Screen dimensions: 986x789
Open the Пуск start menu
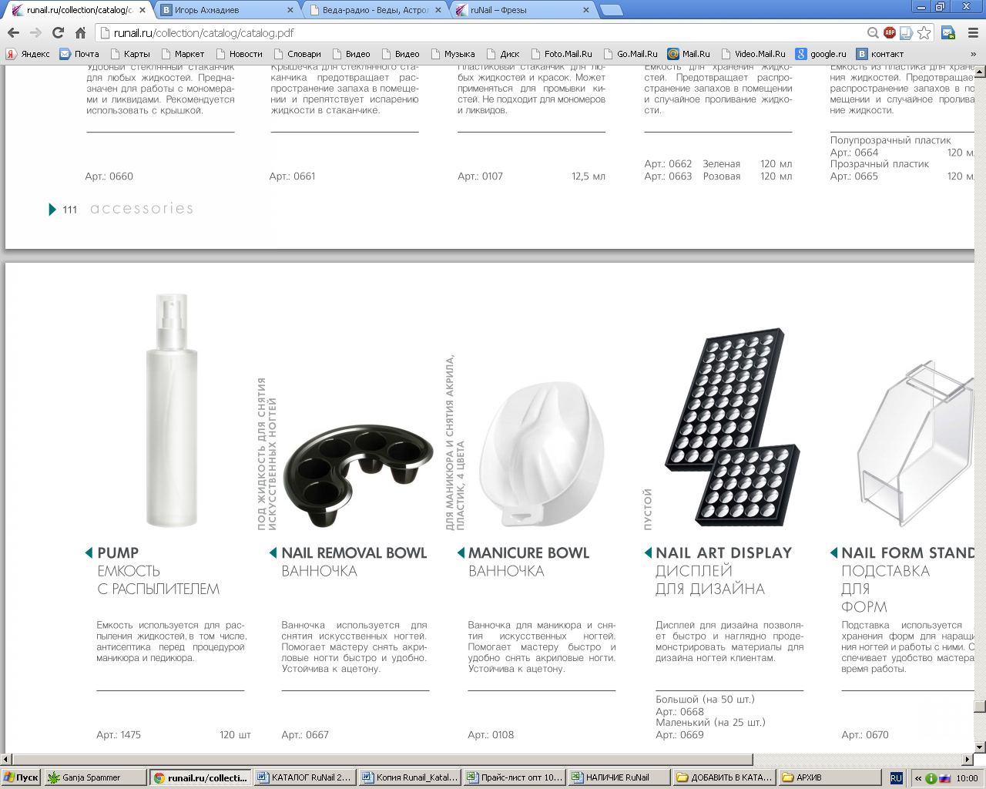coord(22,777)
